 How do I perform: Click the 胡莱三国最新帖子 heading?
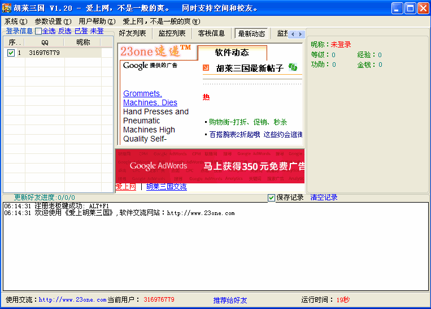250,68
